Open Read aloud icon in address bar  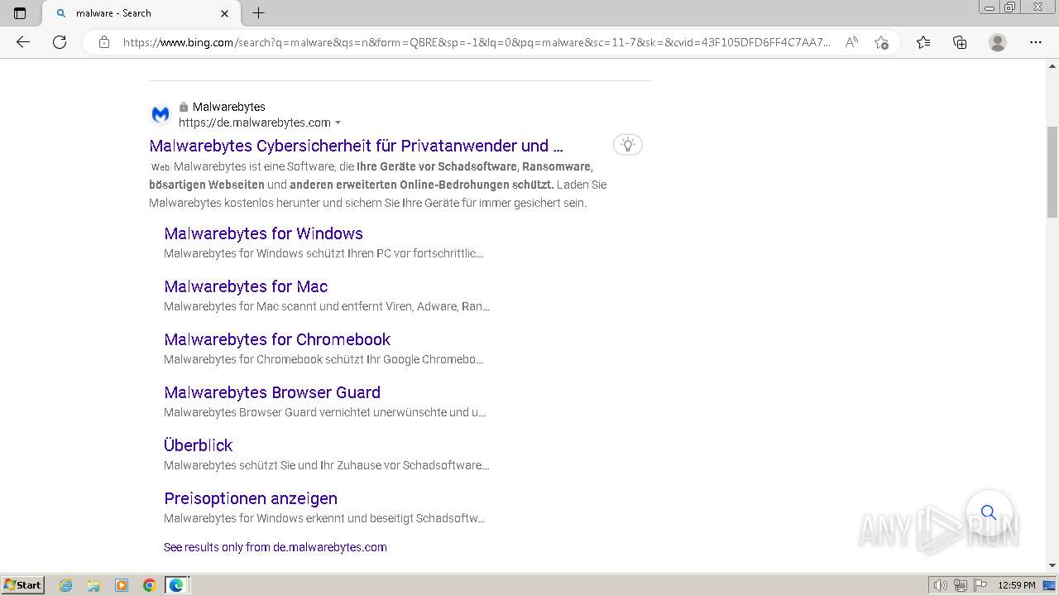[x=851, y=42]
